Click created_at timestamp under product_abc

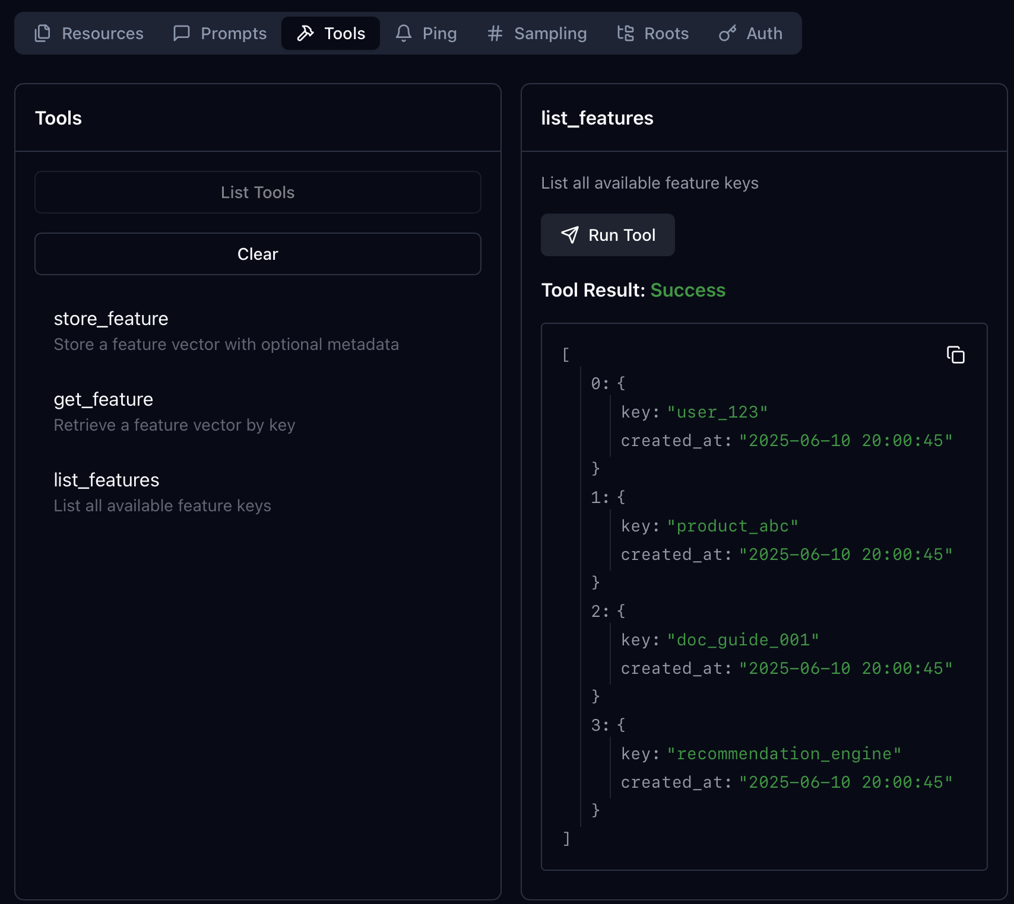click(x=845, y=554)
